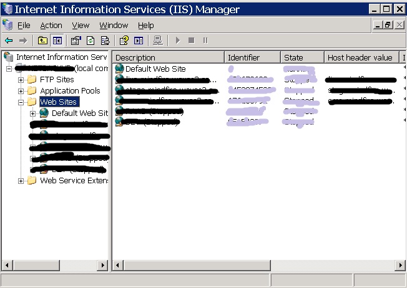Screen dimensions: 407x288
Task: Click the IIS Manager title bar icon
Action: [x=7, y=9]
